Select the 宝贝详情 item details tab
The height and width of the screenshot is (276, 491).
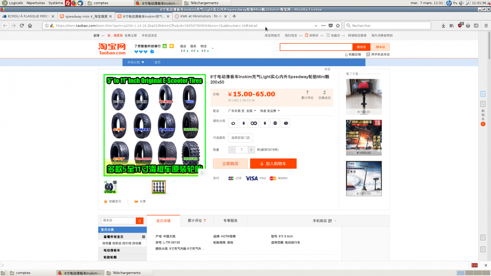pos(163,221)
